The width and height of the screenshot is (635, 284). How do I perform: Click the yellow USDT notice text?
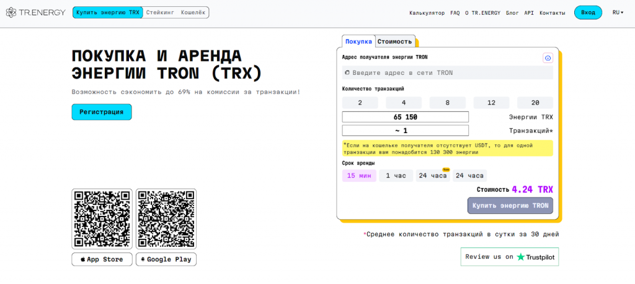(448, 148)
